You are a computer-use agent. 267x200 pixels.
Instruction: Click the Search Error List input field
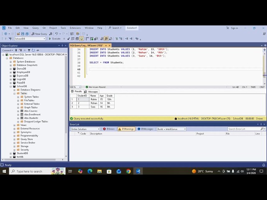[244, 129]
